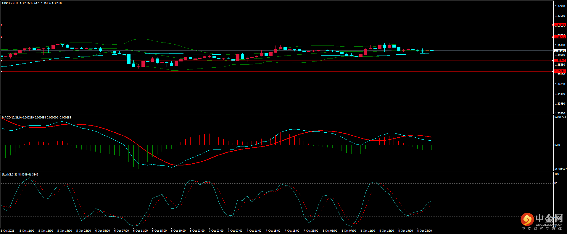Click the 1.35740 red price tag
This screenshot has width=567, height=234.
coord(560,61)
